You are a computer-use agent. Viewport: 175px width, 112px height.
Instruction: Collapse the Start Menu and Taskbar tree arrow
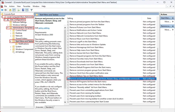(10, 41)
